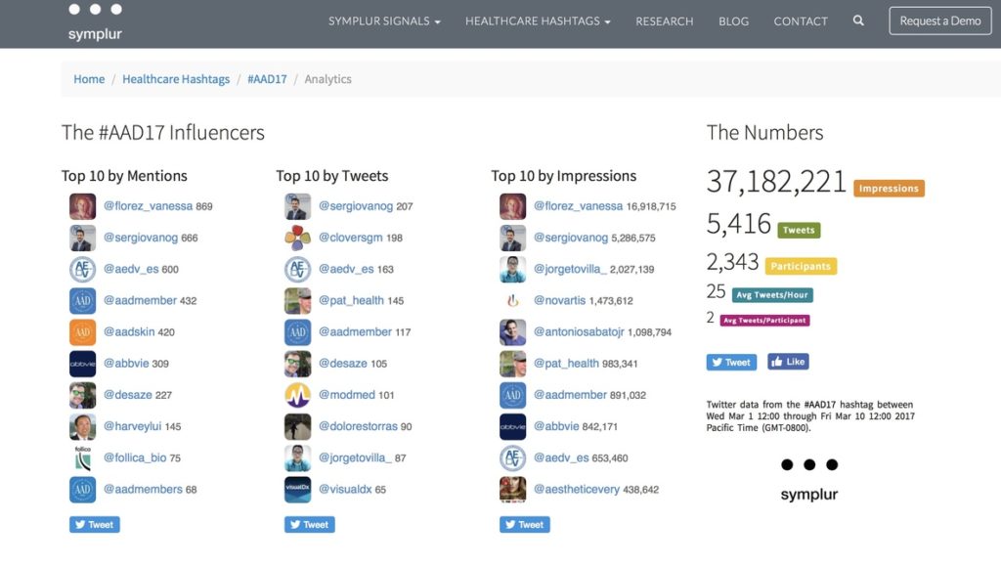This screenshot has width=1001, height=566.
Task: Expand the Healthcare Hashtags dropdown menu
Action: click(538, 22)
